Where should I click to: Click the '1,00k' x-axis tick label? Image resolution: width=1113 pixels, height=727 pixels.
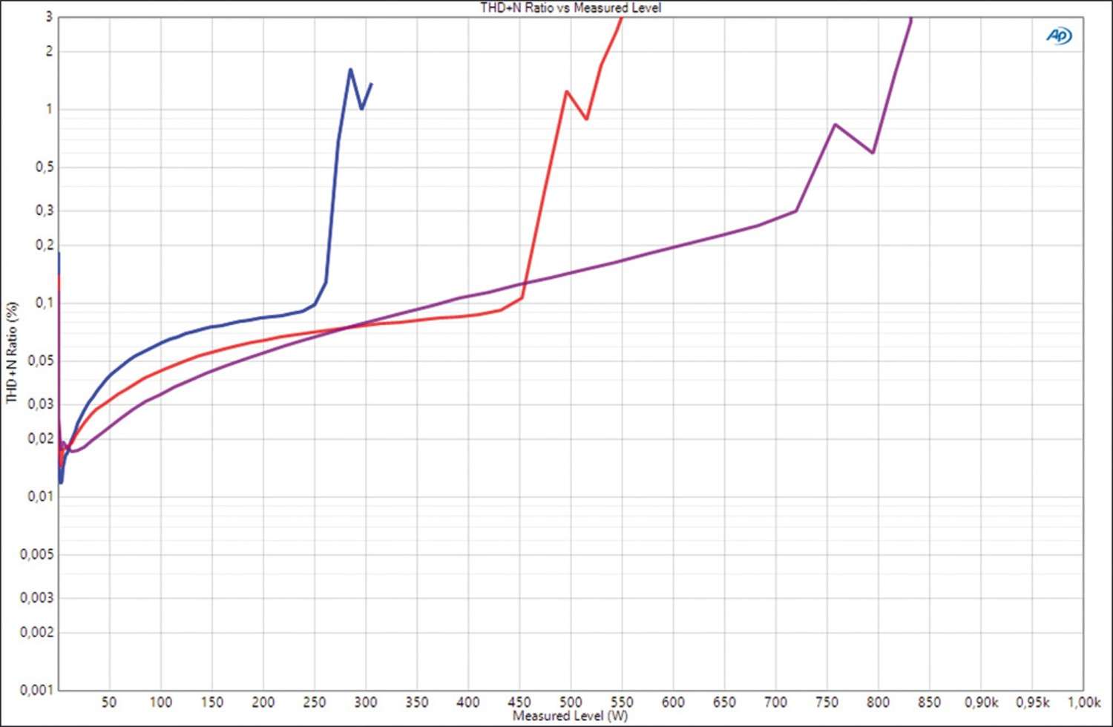click(1083, 702)
